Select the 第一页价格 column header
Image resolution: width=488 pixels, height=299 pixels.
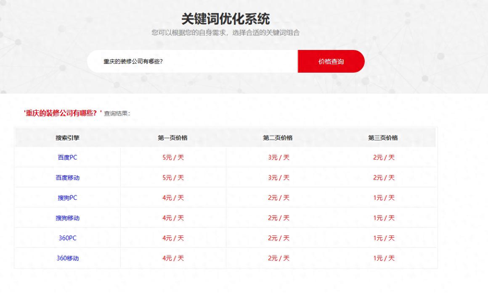[x=174, y=137]
